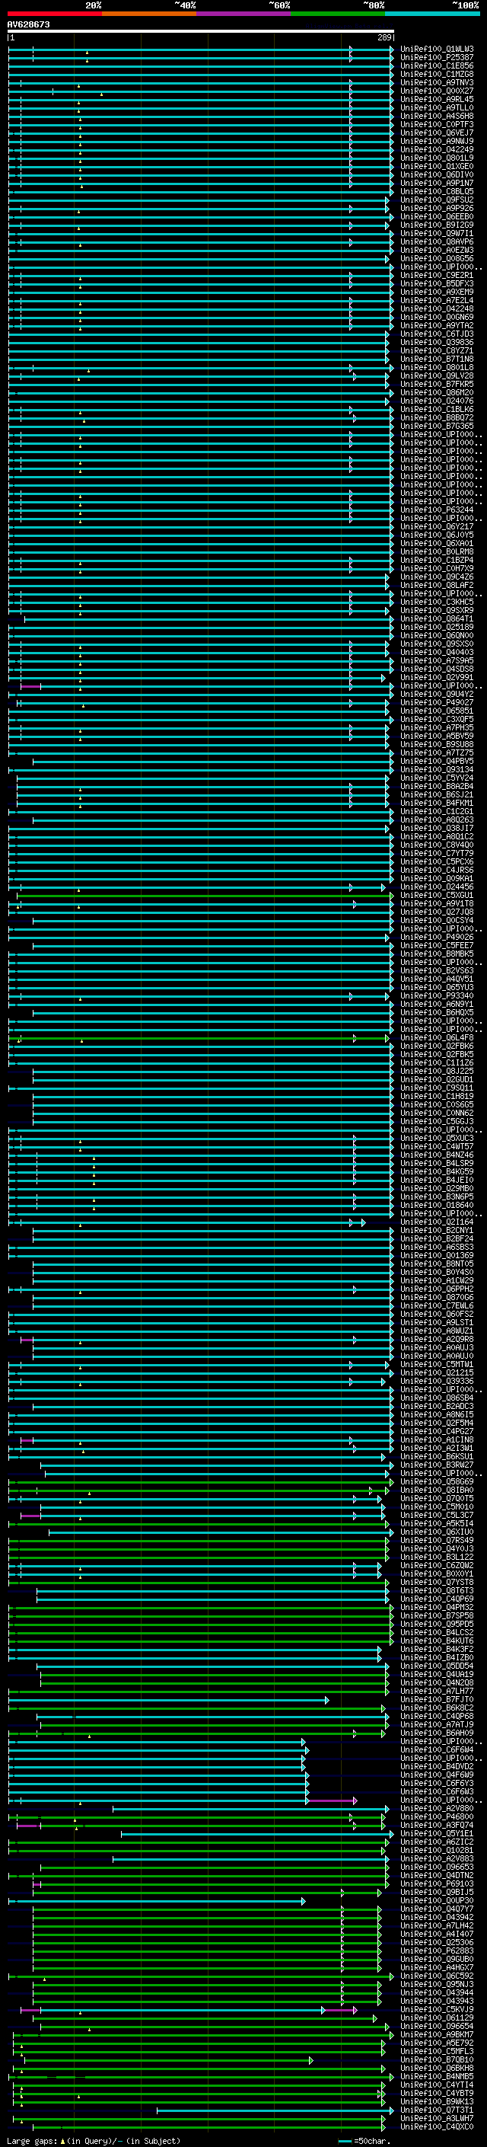Select label UniRef100_Q9LV28
The width and height of the screenshot is (487, 2147).
coord(436,376)
